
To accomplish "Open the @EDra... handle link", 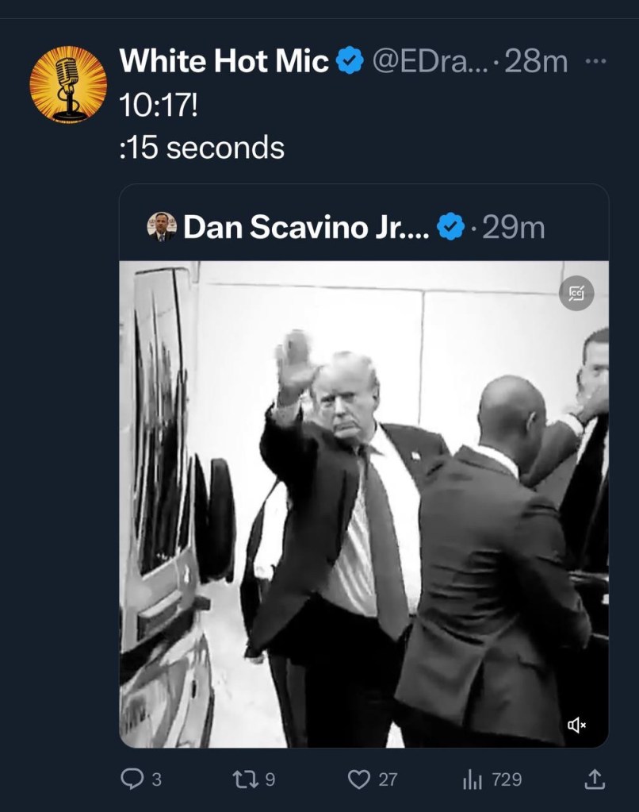I will click(x=428, y=61).
